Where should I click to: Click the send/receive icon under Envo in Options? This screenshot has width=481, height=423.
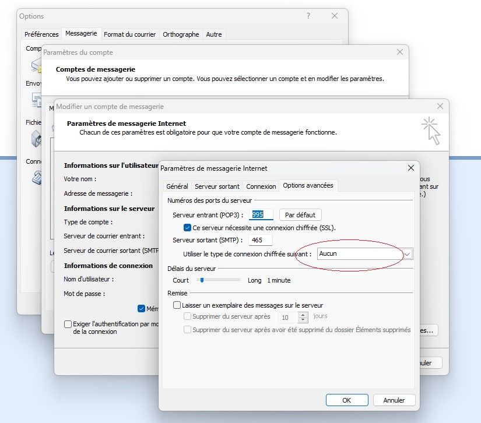(x=37, y=100)
